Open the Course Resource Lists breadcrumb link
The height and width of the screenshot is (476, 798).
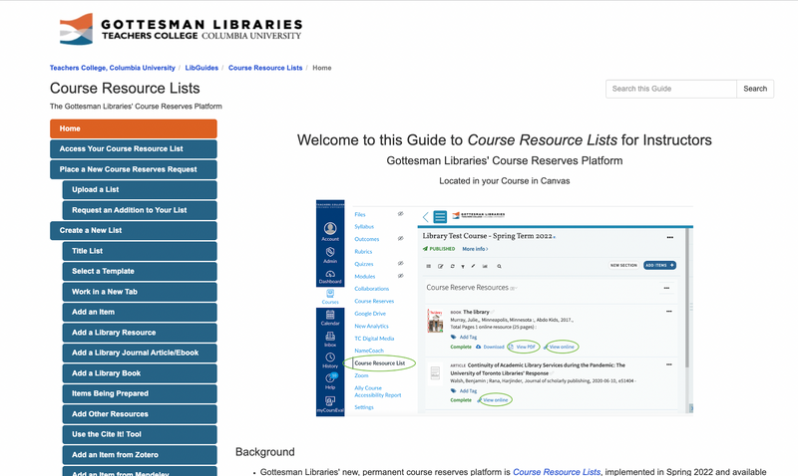265,68
